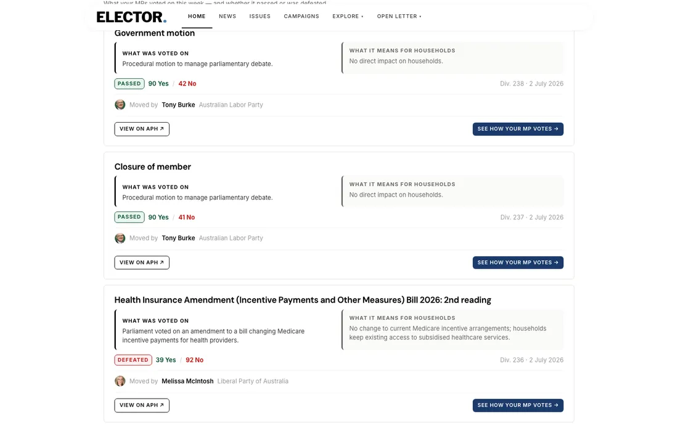Go to the News nav item

coord(227,17)
